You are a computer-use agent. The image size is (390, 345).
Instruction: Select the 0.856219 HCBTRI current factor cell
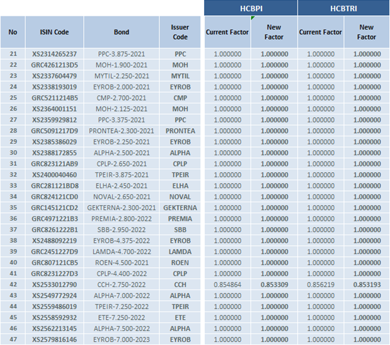[319, 285]
